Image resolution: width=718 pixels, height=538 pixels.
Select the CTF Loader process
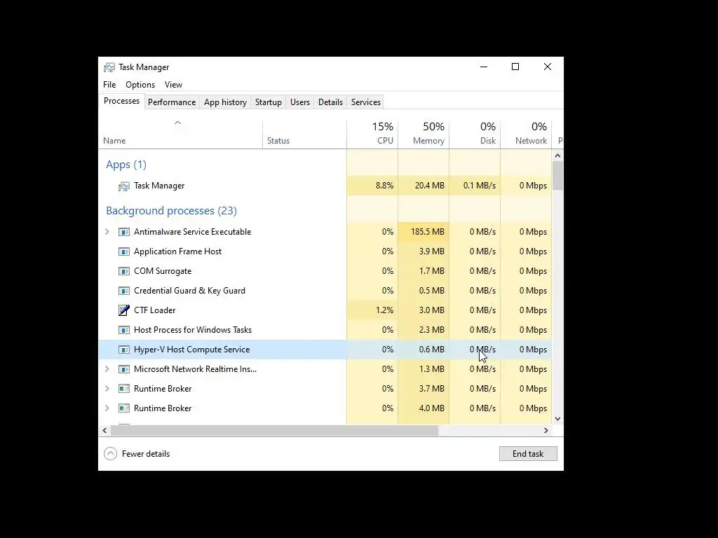point(325,310)
